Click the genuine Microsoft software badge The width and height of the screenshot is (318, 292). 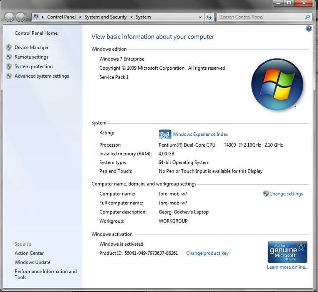tap(288, 252)
